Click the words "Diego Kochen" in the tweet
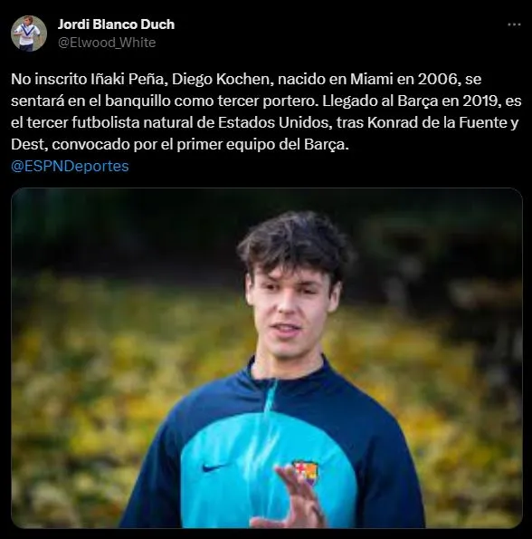This screenshot has height=539, width=532. pyautogui.click(x=221, y=80)
